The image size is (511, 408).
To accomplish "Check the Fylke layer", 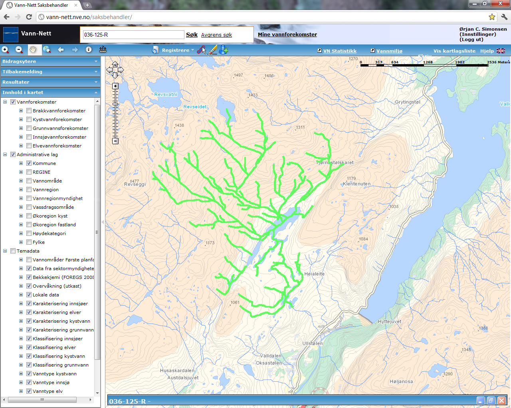I will [29, 242].
